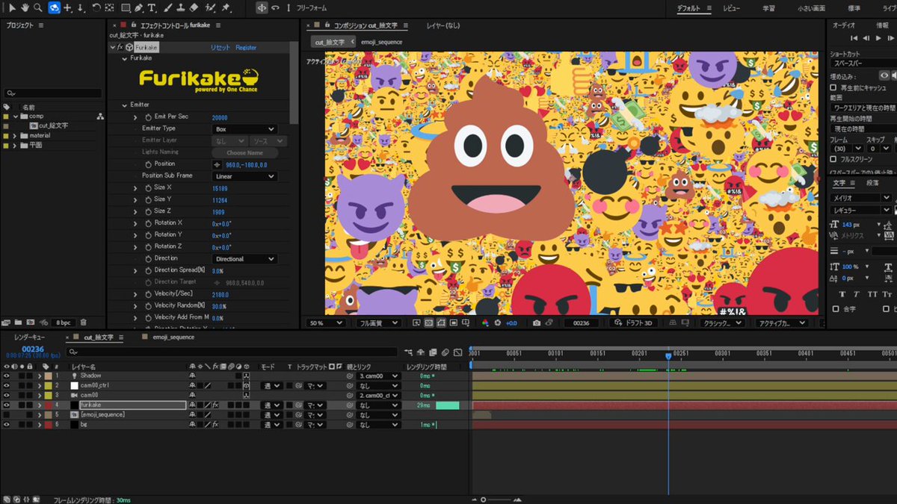
Task: Open the Emitter Type Box dropdown
Action: [x=244, y=129]
